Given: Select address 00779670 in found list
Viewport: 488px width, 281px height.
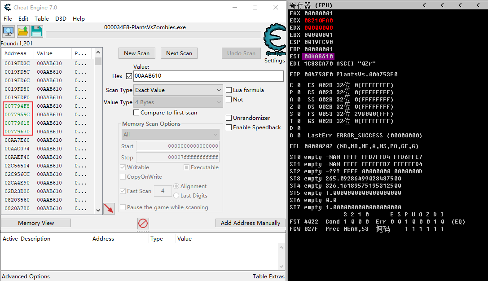Looking at the screenshot, I should click(17, 132).
